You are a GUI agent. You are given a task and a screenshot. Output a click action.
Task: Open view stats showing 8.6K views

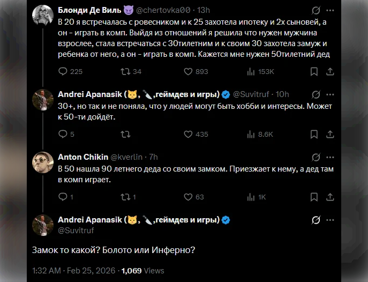pyautogui.click(x=251, y=135)
